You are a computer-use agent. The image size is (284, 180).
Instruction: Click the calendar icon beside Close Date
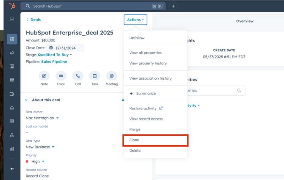[51, 48]
